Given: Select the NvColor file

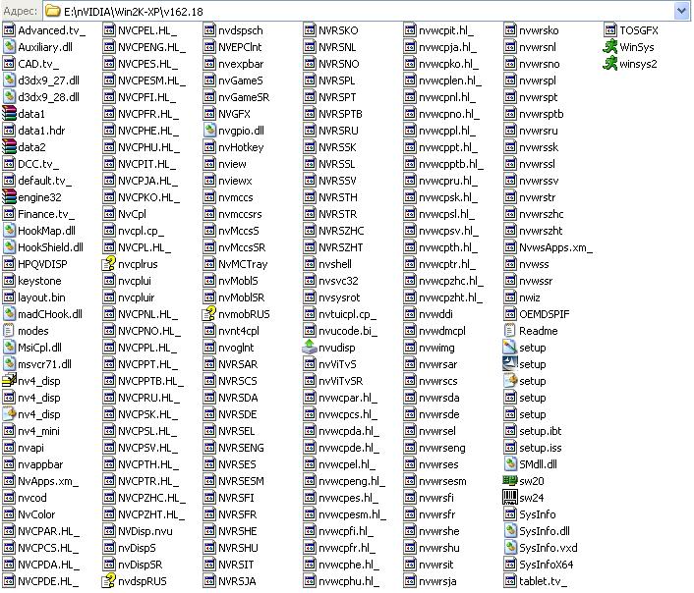Looking at the screenshot, I should point(29,514).
